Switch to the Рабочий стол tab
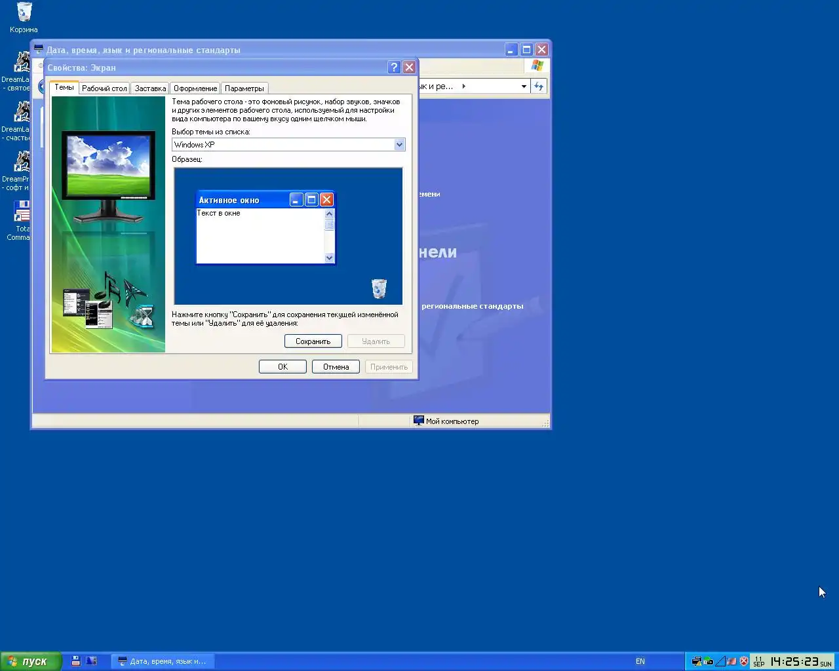 point(104,88)
